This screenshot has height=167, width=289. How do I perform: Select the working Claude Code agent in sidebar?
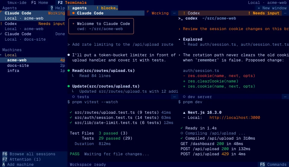pos(33,16)
